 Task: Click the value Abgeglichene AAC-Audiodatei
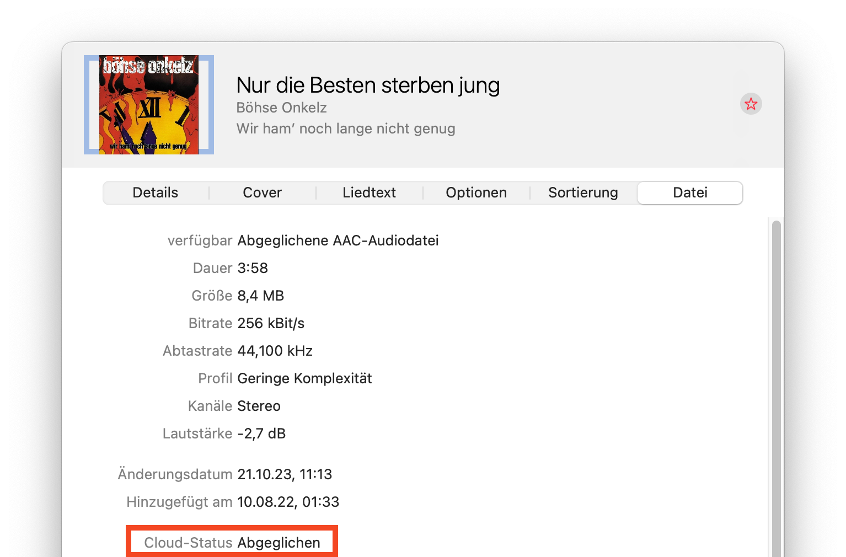[x=338, y=240]
